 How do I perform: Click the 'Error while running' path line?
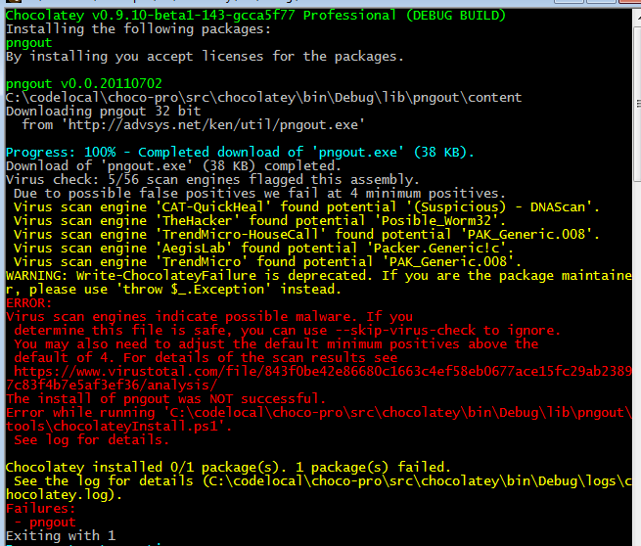pyautogui.click(x=319, y=413)
